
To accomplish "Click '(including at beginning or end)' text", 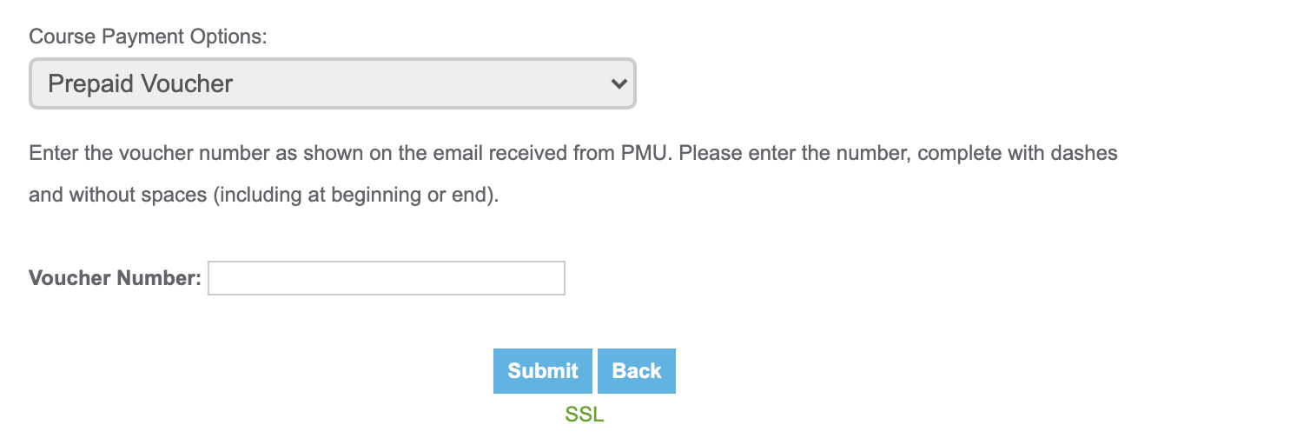I will pos(356,195).
